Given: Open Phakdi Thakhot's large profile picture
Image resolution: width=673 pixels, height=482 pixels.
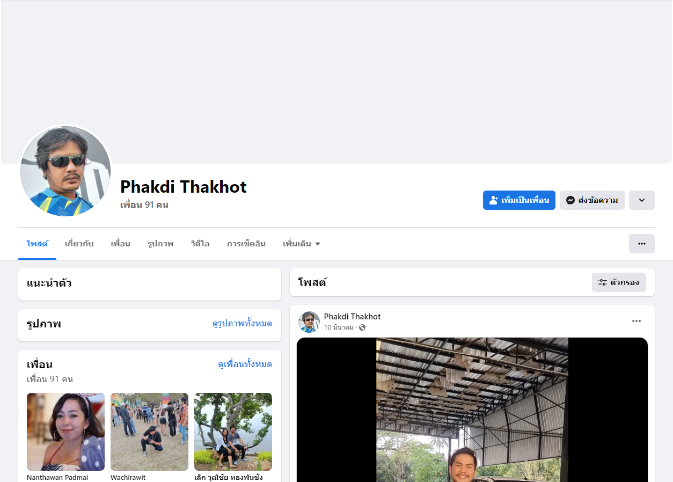Looking at the screenshot, I should pyautogui.click(x=65, y=171).
